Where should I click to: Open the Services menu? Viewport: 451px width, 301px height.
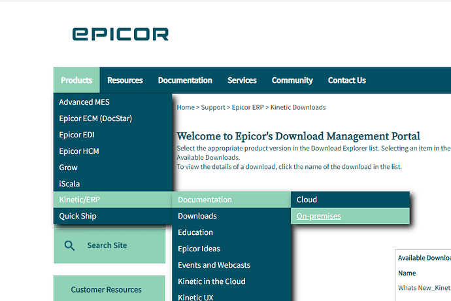[242, 80]
